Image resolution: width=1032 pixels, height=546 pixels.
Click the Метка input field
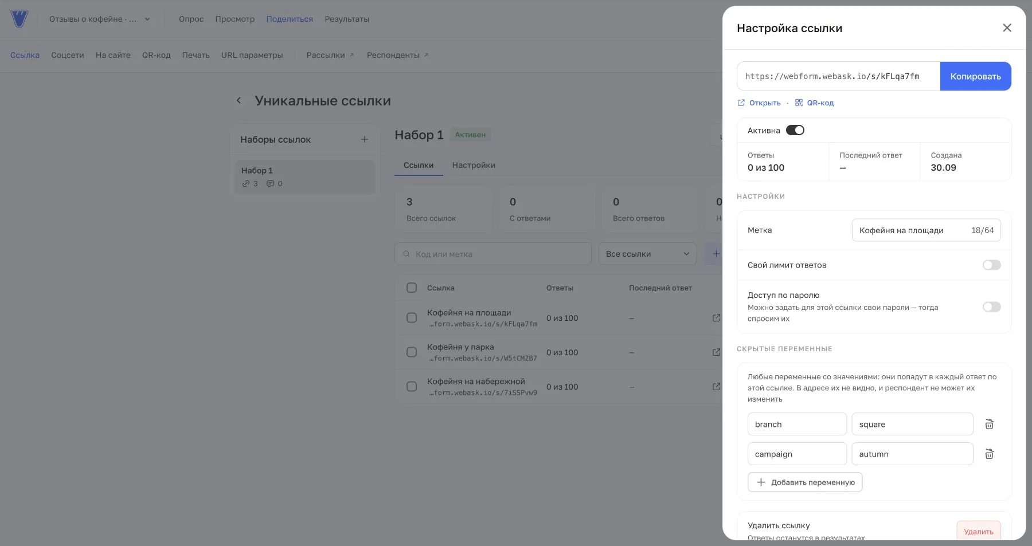(x=926, y=230)
